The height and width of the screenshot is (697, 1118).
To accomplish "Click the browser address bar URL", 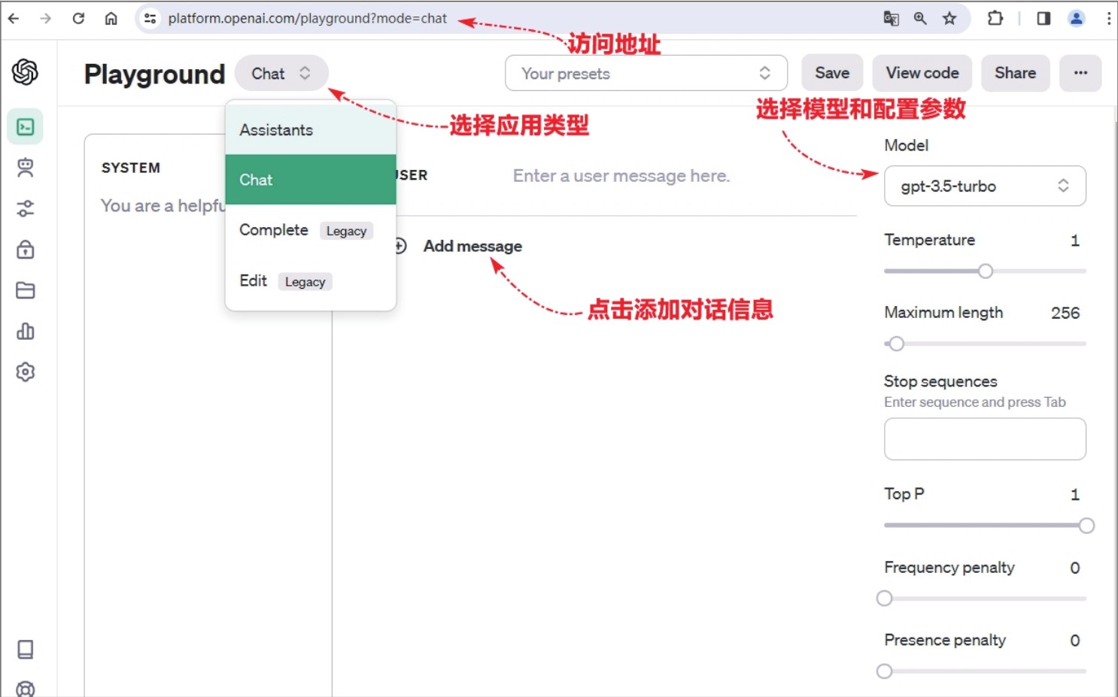I will click(308, 19).
